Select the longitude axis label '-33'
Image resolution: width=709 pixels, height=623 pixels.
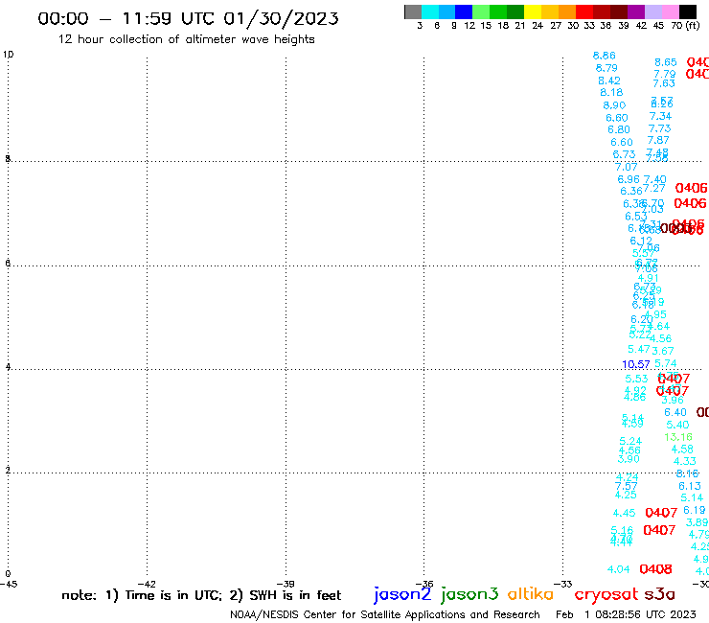(x=563, y=585)
